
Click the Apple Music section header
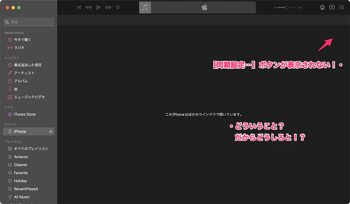pos(14,33)
